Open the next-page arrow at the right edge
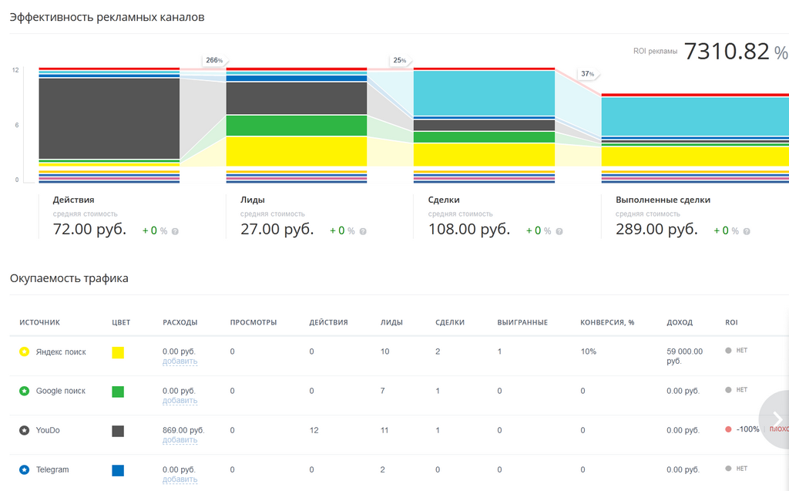 pos(777,419)
